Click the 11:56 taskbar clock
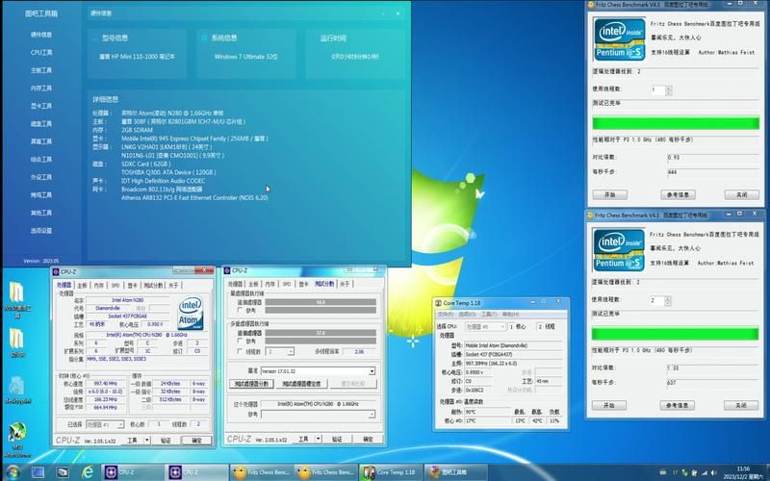This screenshot has height=481, width=770. click(x=743, y=468)
